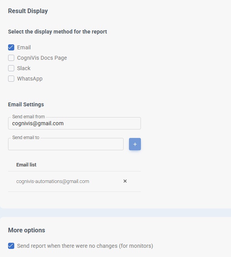Viewport: 231px width, 257px height.
Task: Click the Email list column header
Action: tap(26, 165)
